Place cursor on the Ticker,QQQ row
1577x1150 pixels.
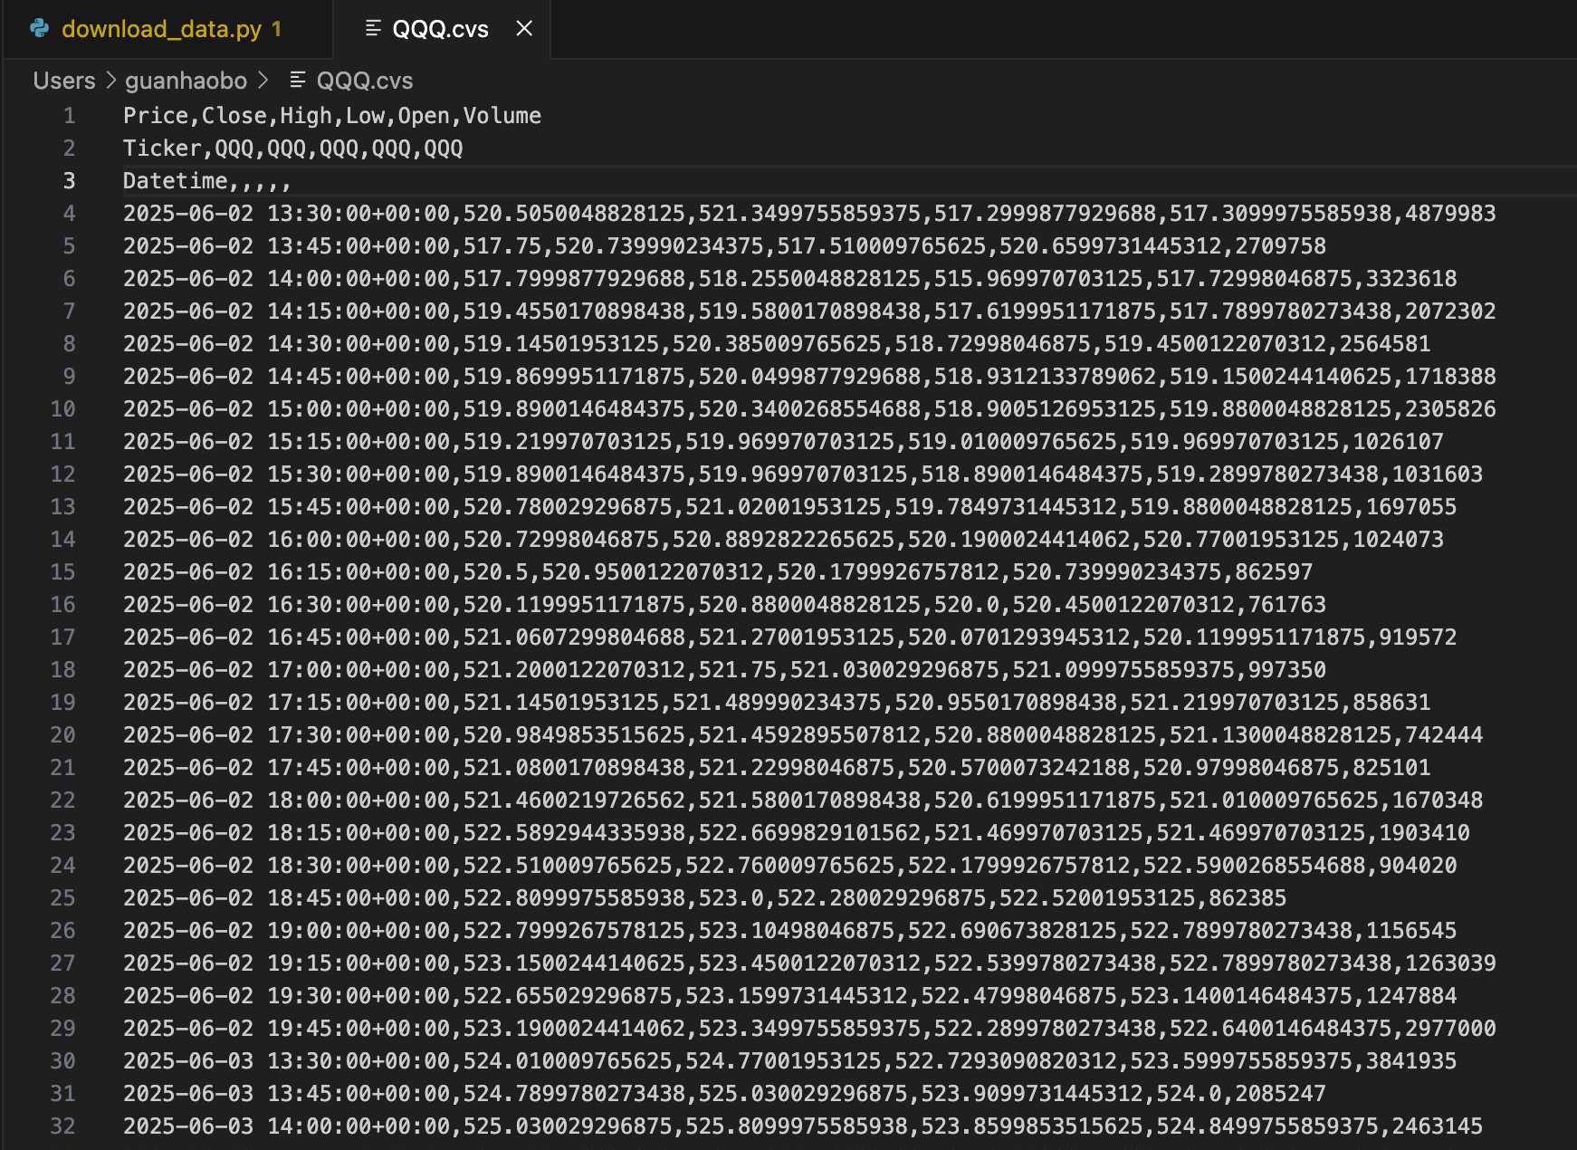tap(292, 149)
